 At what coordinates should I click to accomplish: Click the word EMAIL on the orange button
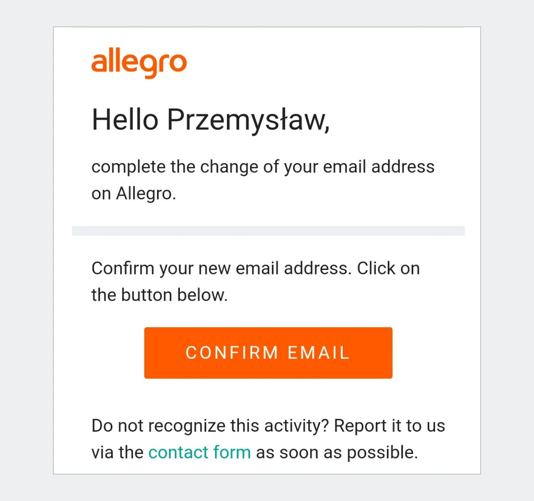tap(319, 353)
